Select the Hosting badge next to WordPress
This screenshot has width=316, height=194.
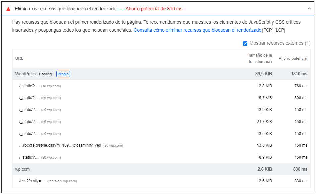45,74
